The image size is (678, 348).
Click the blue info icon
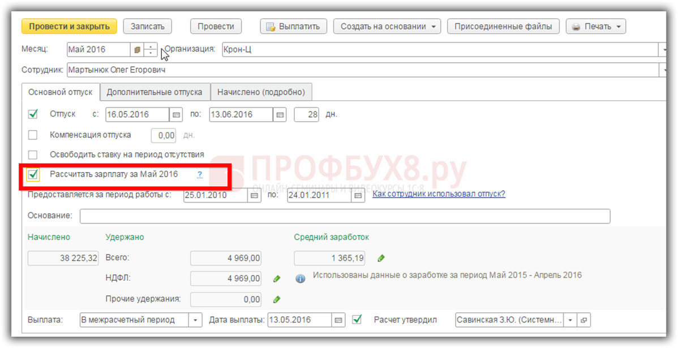pos(301,278)
